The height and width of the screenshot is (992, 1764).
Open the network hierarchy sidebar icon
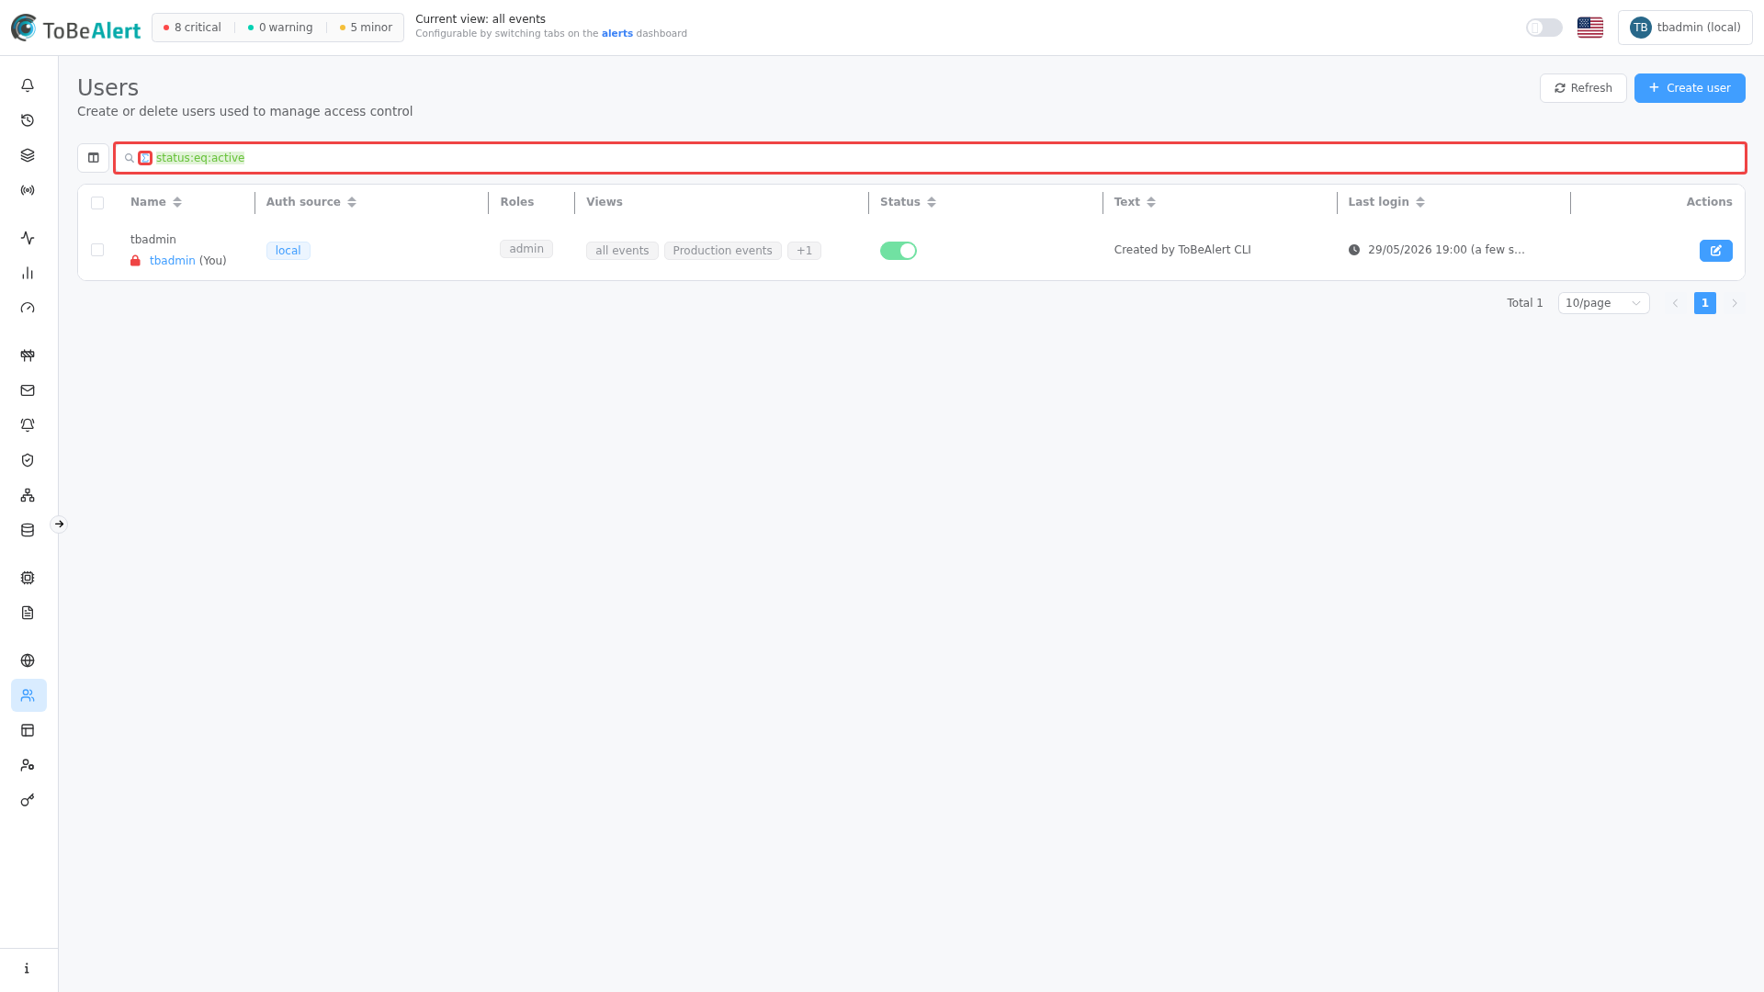[x=28, y=495]
